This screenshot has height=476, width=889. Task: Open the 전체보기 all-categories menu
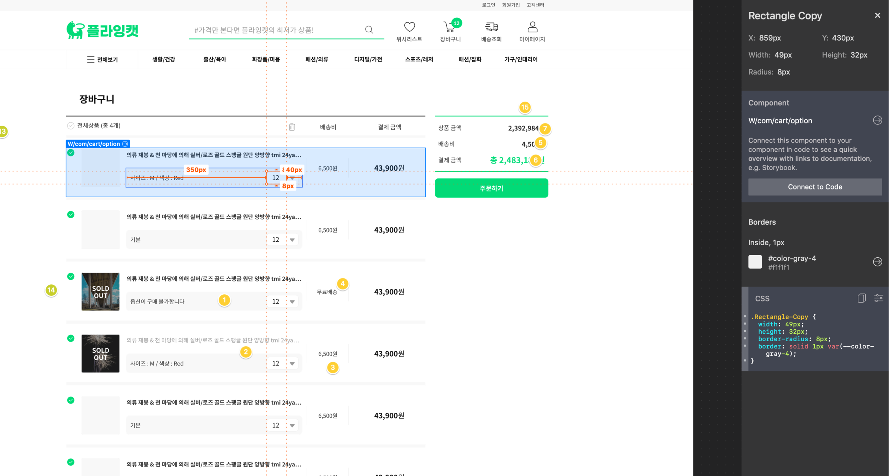click(x=102, y=59)
